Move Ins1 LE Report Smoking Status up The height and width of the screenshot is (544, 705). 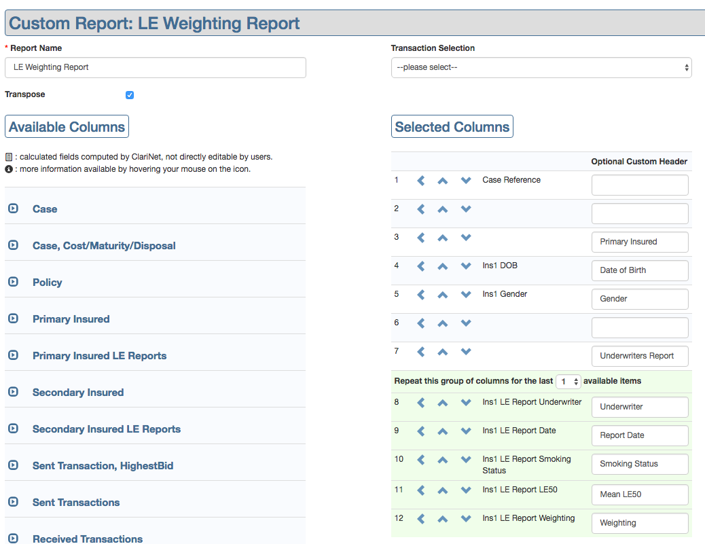tap(443, 460)
